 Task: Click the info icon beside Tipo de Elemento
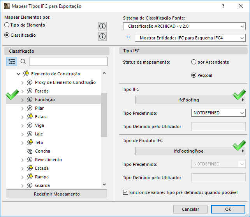(102, 27)
